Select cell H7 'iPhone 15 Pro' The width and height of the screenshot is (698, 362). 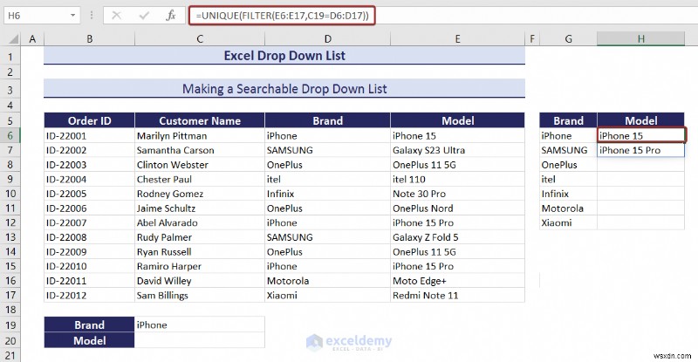640,150
